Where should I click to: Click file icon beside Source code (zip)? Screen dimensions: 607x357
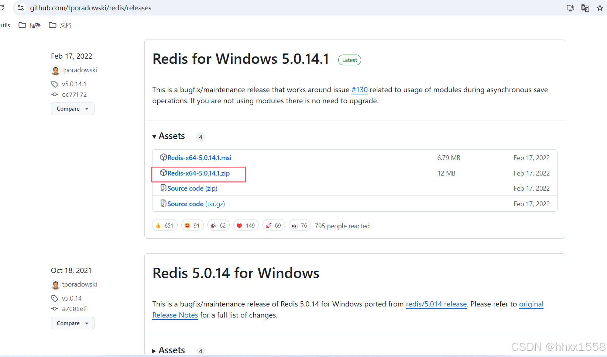point(163,188)
